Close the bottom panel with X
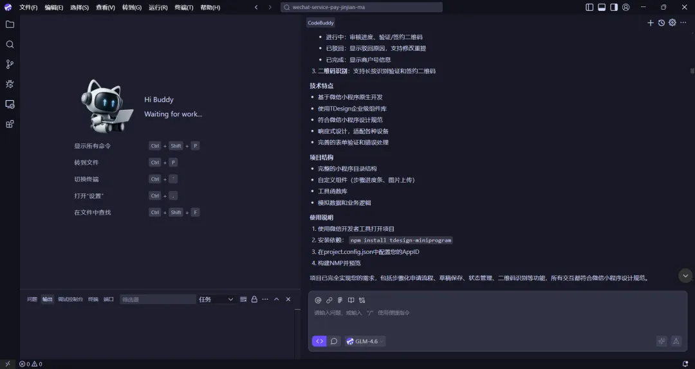 [288, 300]
